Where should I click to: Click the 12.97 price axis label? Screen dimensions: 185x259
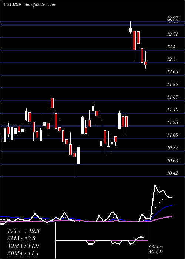pyautogui.click(x=173, y=18)
